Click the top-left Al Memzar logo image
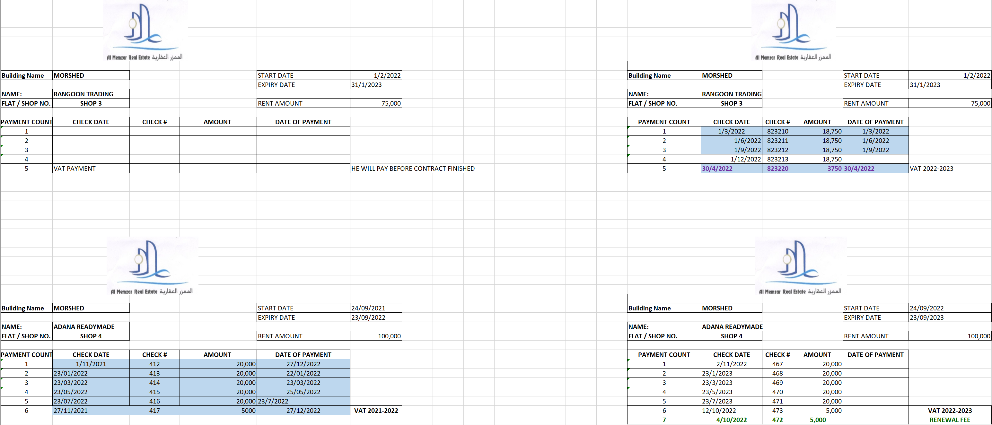992x425 pixels. pyautogui.click(x=145, y=31)
